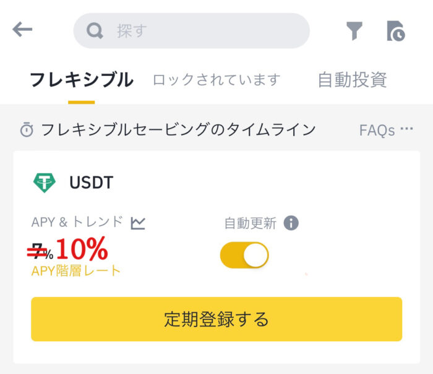This screenshot has width=433, height=374.
Task: Click the 定期登録する button
Action: [x=216, y=319]
